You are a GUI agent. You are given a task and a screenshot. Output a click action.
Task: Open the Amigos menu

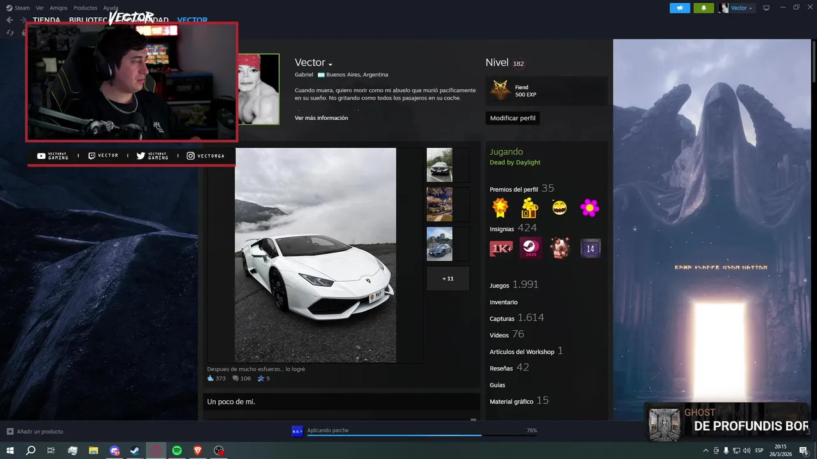(x=59, y=8)
